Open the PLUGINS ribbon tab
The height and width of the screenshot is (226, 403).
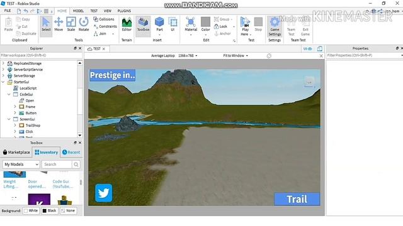tap(124, 11)
